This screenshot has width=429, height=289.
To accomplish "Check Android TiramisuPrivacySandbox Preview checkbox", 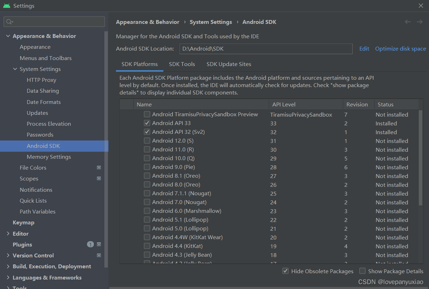I will click(x=147, y=114).
